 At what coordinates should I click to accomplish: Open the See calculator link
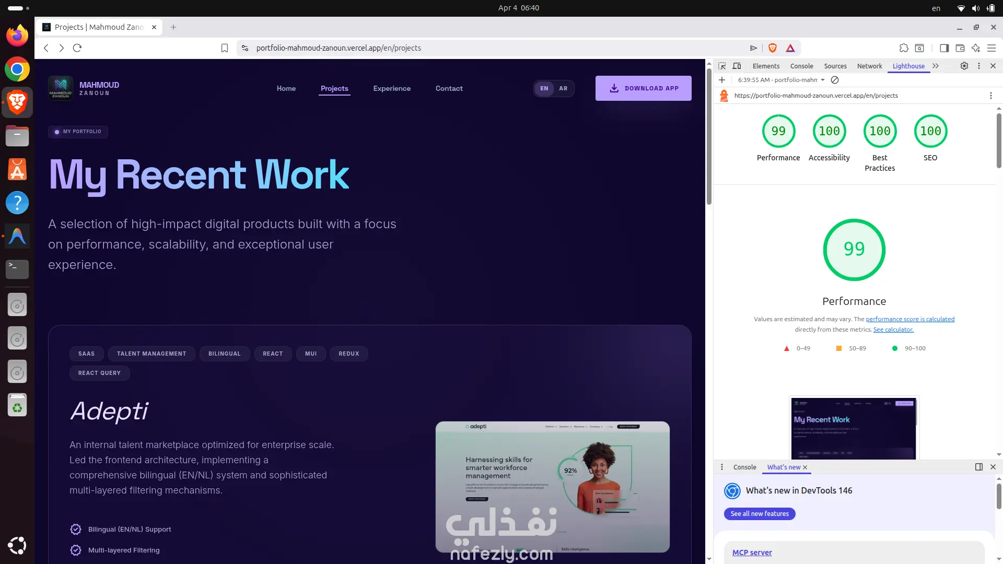[893, 330]
